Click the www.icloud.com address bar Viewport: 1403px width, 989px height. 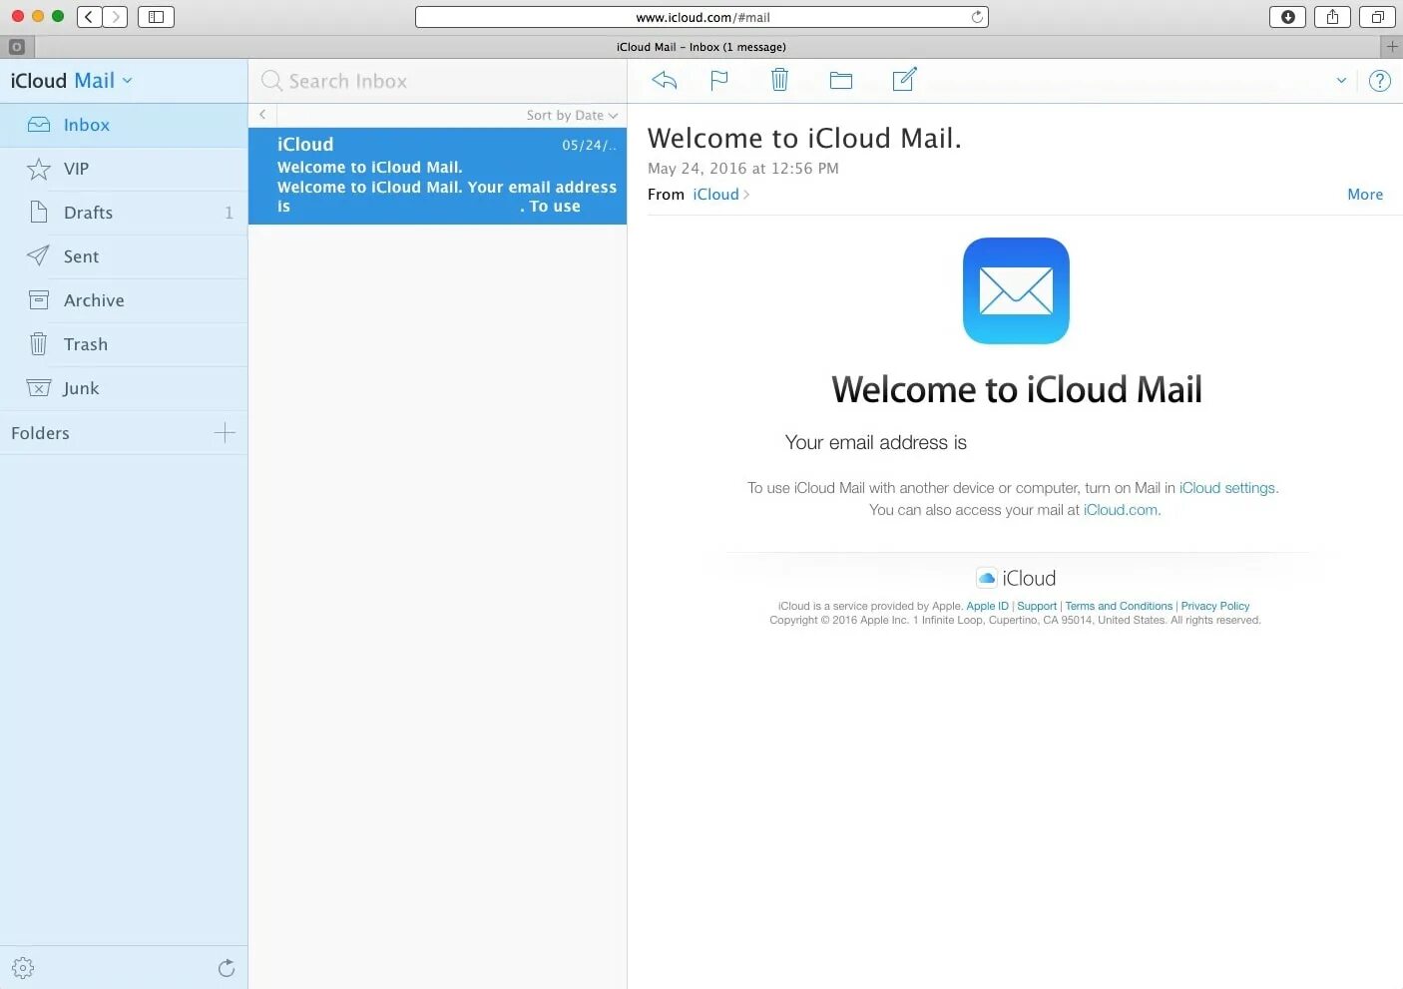pyautogui.click(x=701, y=17)
